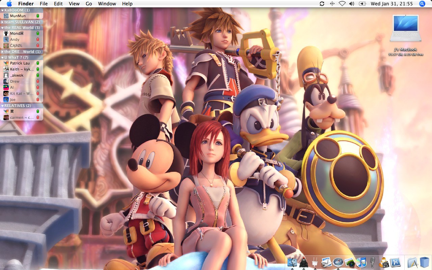
Task: Click MunMun's avatar picture
Action: [x=6, y=16]
